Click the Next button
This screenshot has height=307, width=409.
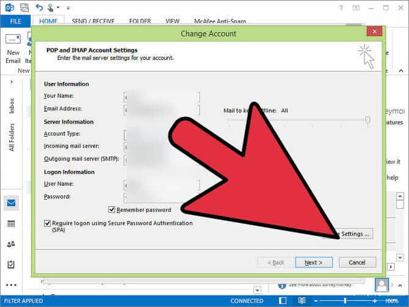click(313, 262)
